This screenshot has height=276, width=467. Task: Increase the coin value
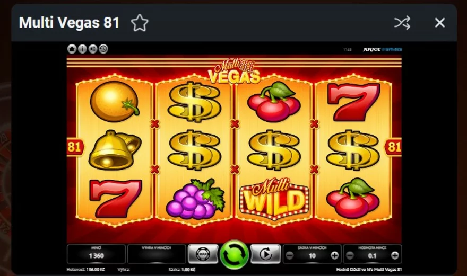395,255
